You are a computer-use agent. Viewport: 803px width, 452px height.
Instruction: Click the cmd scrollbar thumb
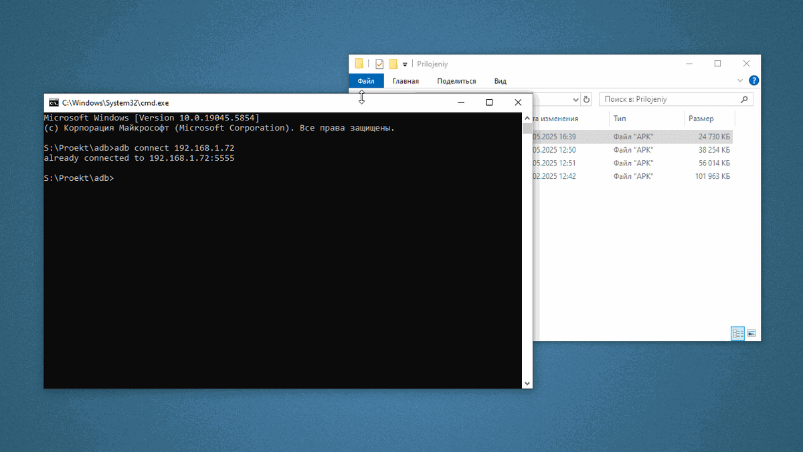tap(527, 129)
